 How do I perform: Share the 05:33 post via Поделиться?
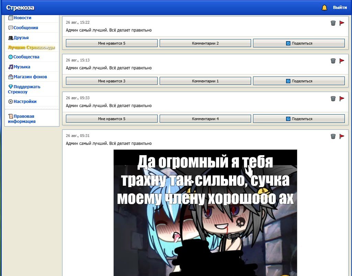[299, 119]
